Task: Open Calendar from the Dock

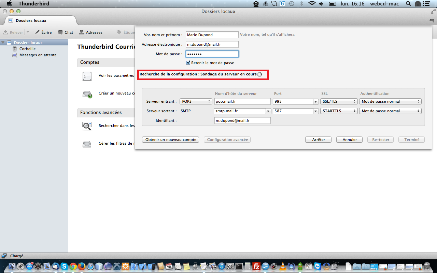Action: [x=169, y=266]
